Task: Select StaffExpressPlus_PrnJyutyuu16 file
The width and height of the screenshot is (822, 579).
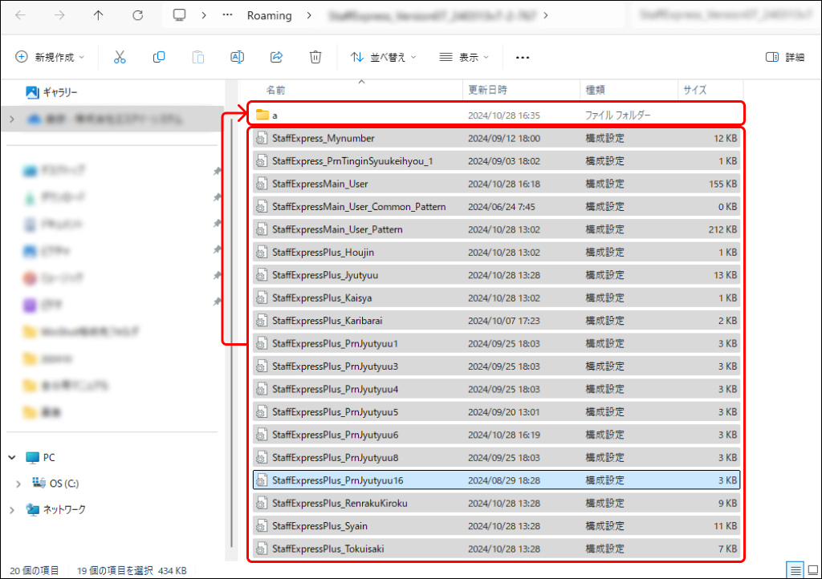Action: point(496,480)
